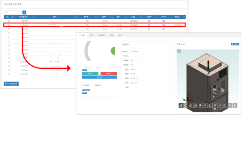Select table row M-20-0032
The height and width of the screenshot is (160, 242).
40,37
